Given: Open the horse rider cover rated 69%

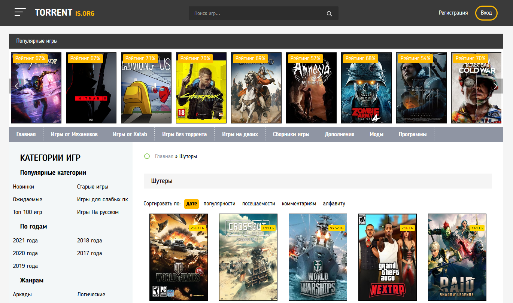Looking at the screenshot, I should tap(256, 88).
